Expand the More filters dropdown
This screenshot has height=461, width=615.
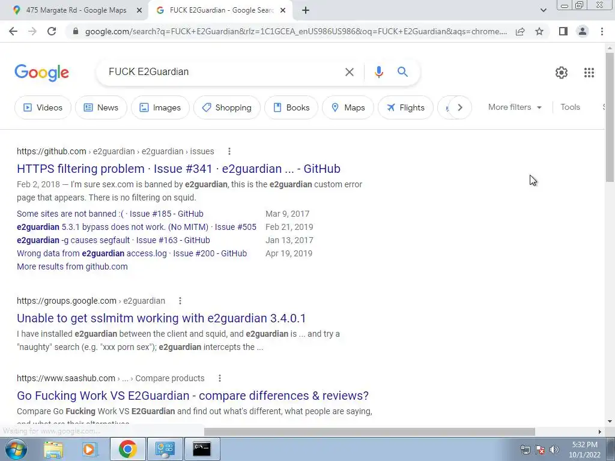pyautogui.click(x=515, y=107)
